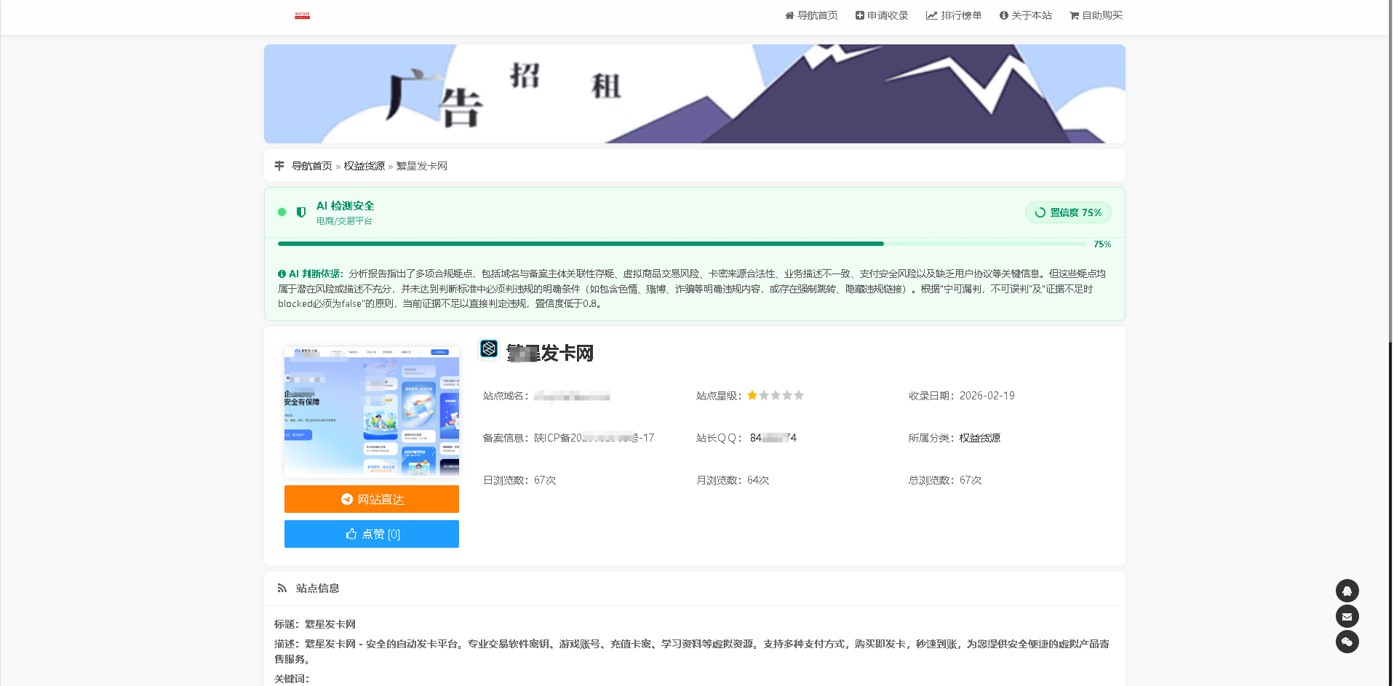
Task: Click the first star in 站点星级 rating
Action: pos(752,395)
